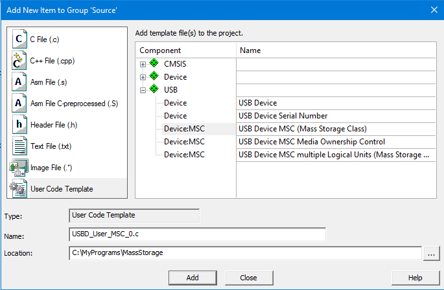Image resolution: width=444 pixels, height=290 pixels.
Task: Open the location browse (...) button
Action: coord(431,253)
